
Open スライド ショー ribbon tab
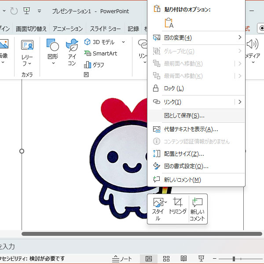pyautogui.click(x=105, y=29)
